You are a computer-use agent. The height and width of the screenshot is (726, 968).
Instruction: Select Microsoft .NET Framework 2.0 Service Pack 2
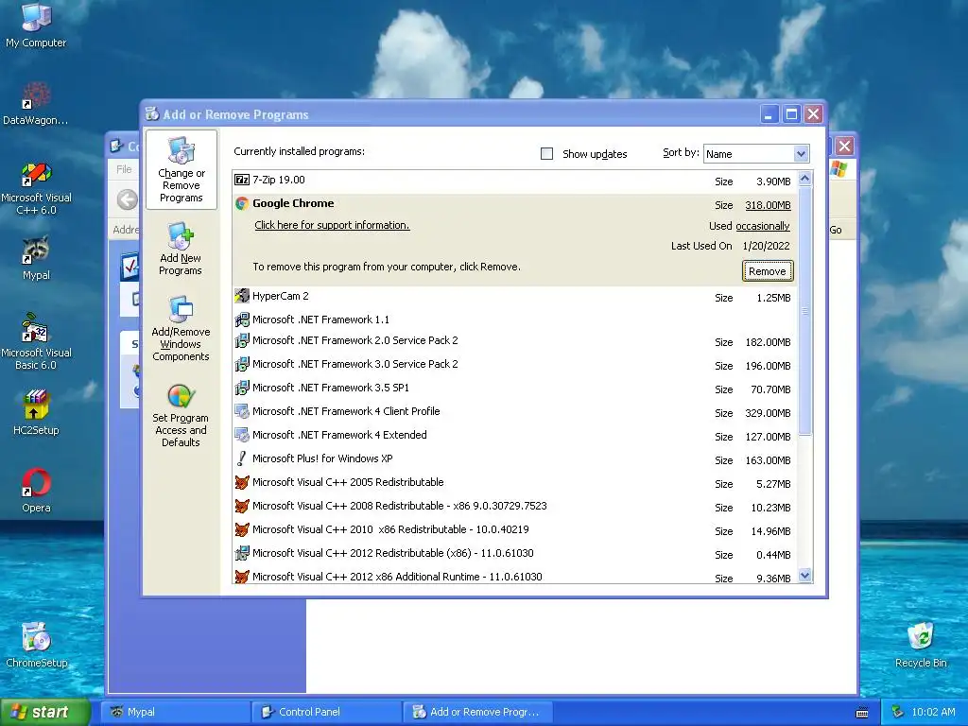pyautogui.click(x=513, y=340)
